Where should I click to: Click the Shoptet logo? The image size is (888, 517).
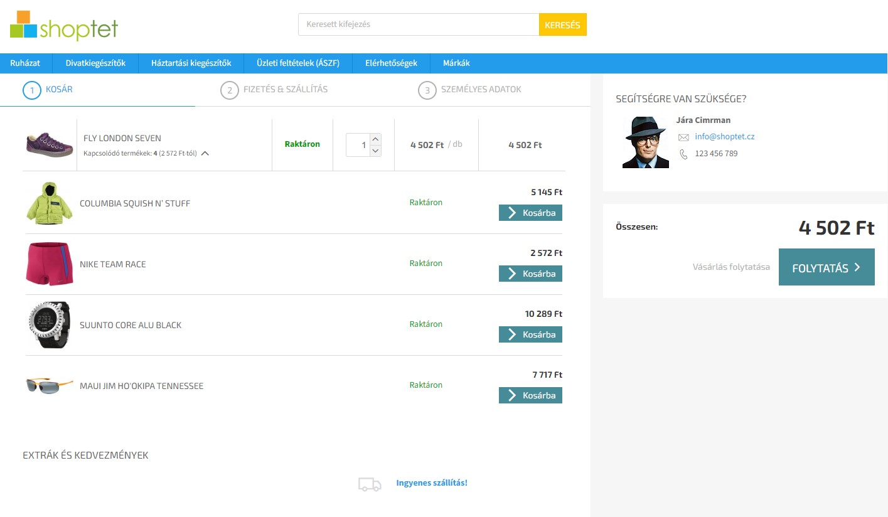pos(64,25)
